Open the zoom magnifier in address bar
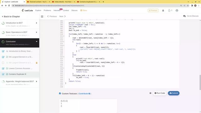Screen dimensions: 201x113 point(181,6)
